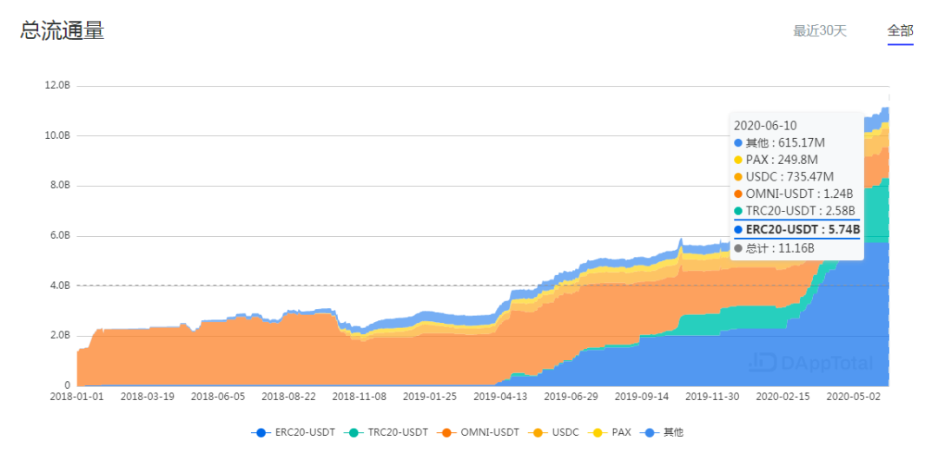Click the 2020-05-02 x-axis date label
Image resolution: width=938 pixels, height=460 pixels.
point(854,397)
